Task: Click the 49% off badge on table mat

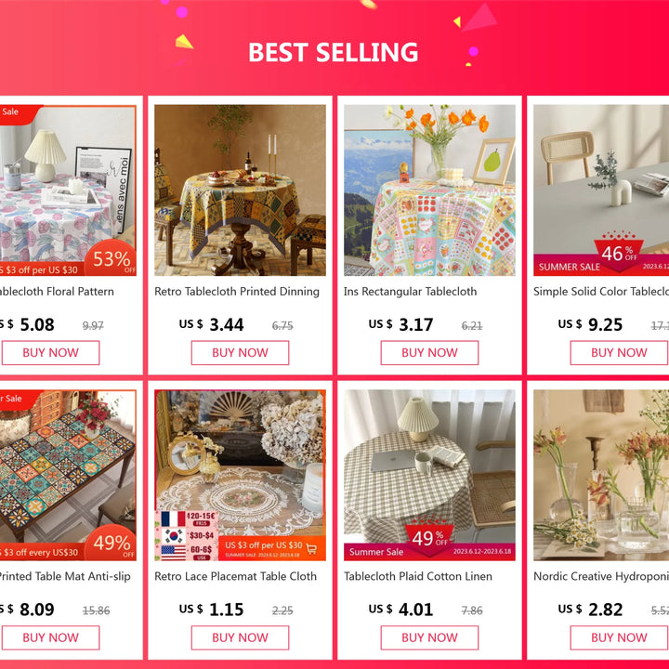Action: [111, 543]
